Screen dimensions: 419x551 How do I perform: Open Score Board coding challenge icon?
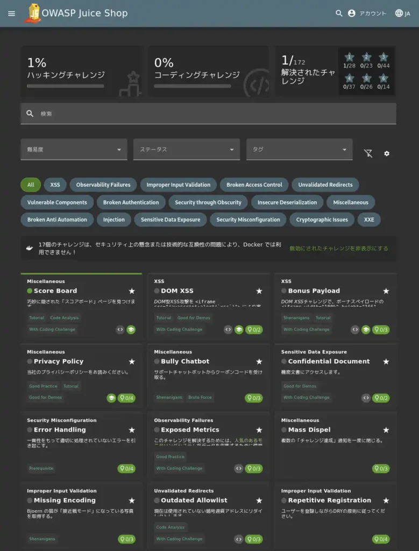[x=120, y=330]
